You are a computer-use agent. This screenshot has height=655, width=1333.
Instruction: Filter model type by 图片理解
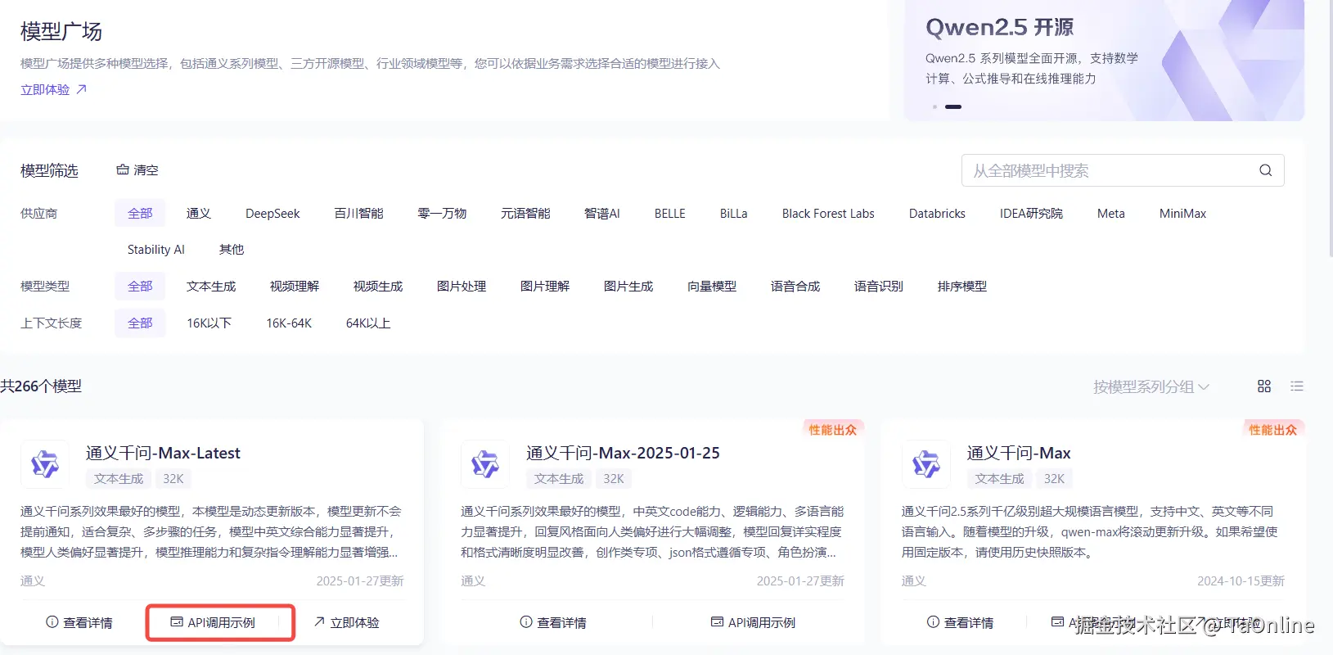point(545,286)
